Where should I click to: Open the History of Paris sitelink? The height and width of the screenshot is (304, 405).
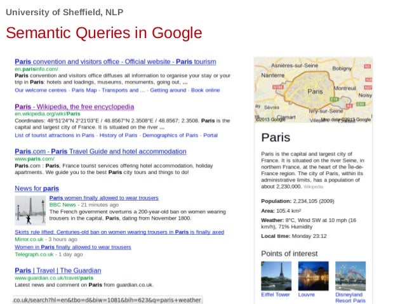point(118,135)
